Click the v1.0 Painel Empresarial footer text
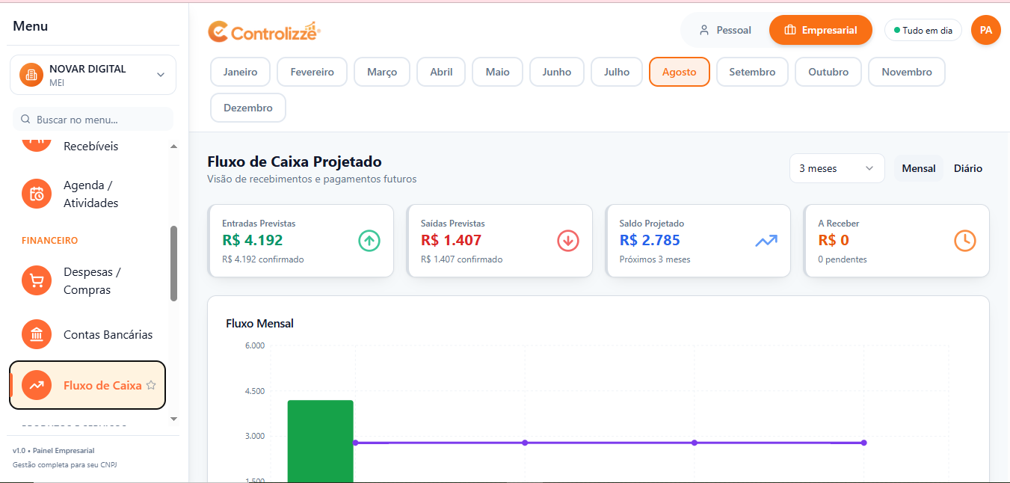1010x483 pixels. tap(53, 451)
